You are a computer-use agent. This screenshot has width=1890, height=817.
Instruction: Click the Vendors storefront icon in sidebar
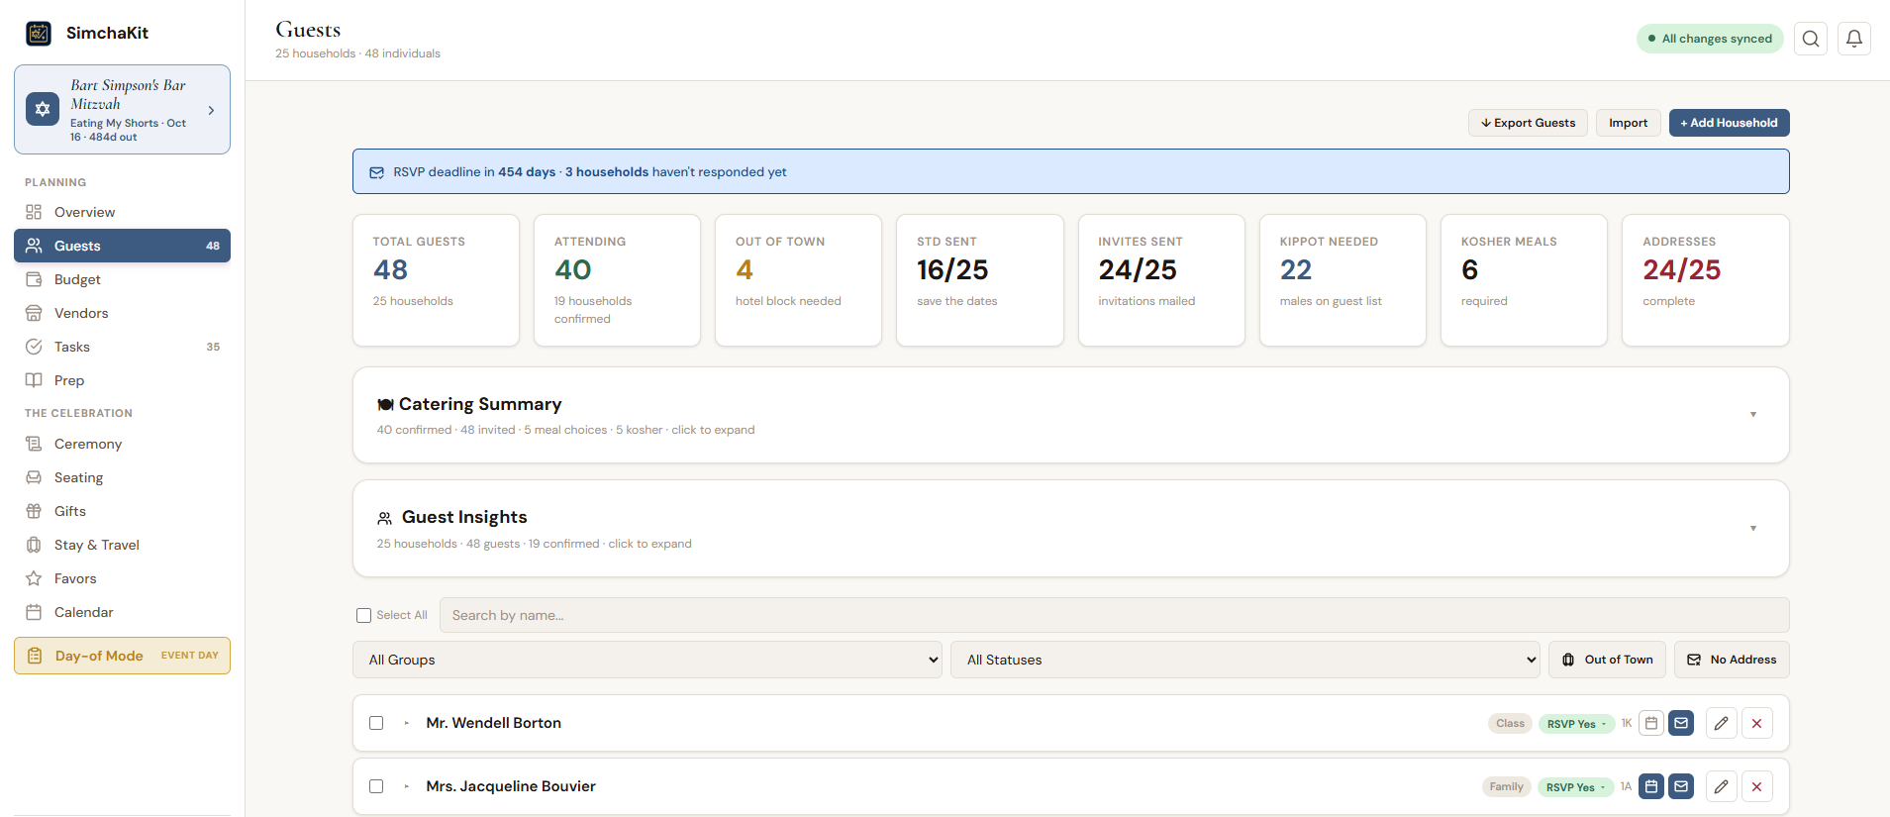(x=34, y=313)
